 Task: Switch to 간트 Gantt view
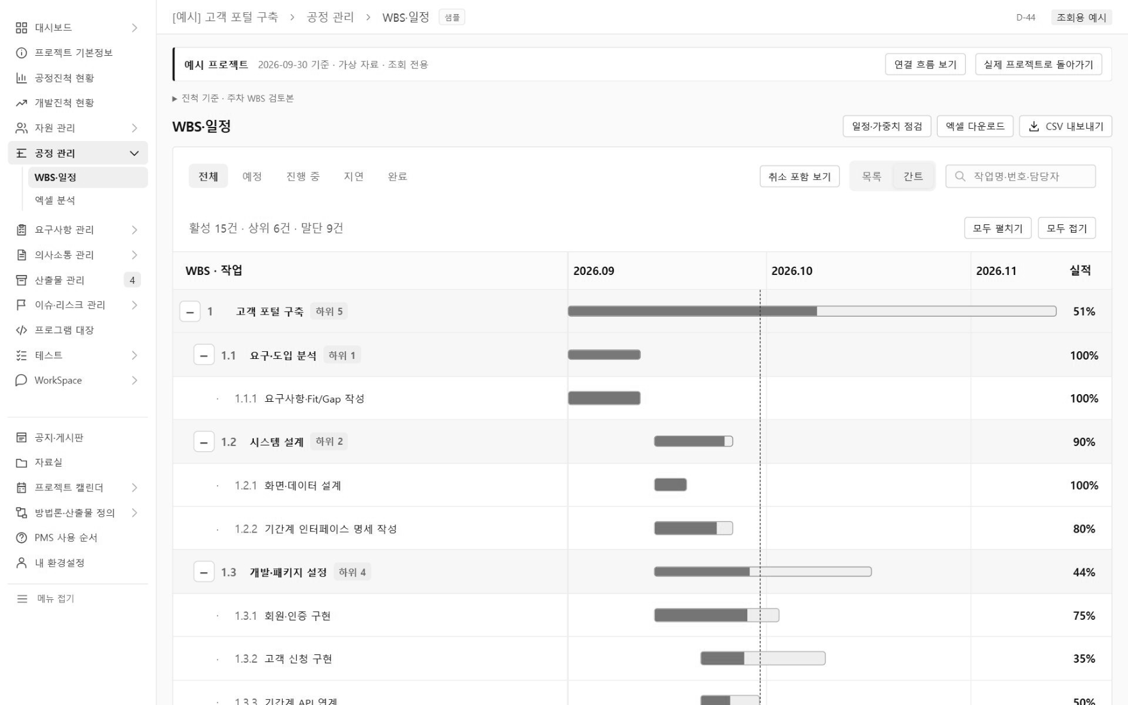(913, 176)
